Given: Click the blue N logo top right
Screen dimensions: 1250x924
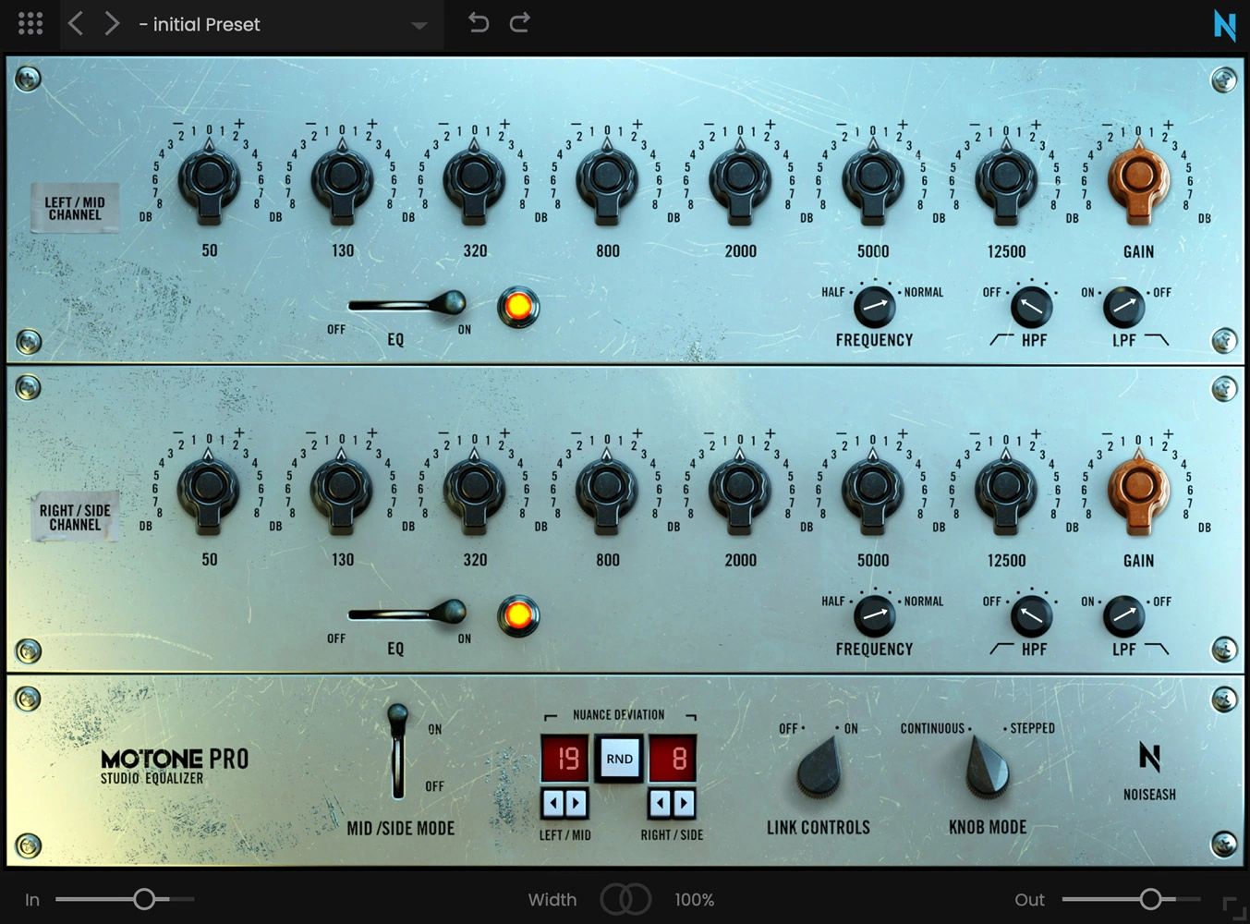Looking at the screenshot, I should pyautogui.click(x=1224, y=26).
